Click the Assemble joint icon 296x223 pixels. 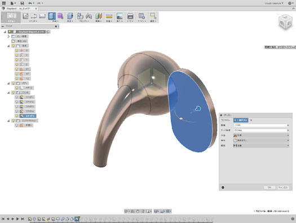(89, 16)
